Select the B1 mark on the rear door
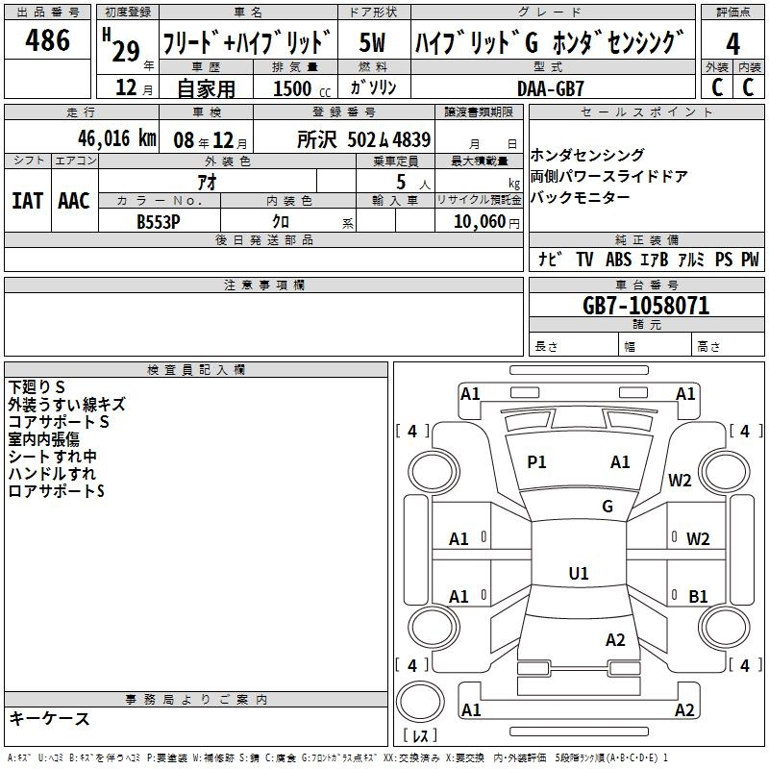Viewport: 769px width, 769px height. (698, 597)
